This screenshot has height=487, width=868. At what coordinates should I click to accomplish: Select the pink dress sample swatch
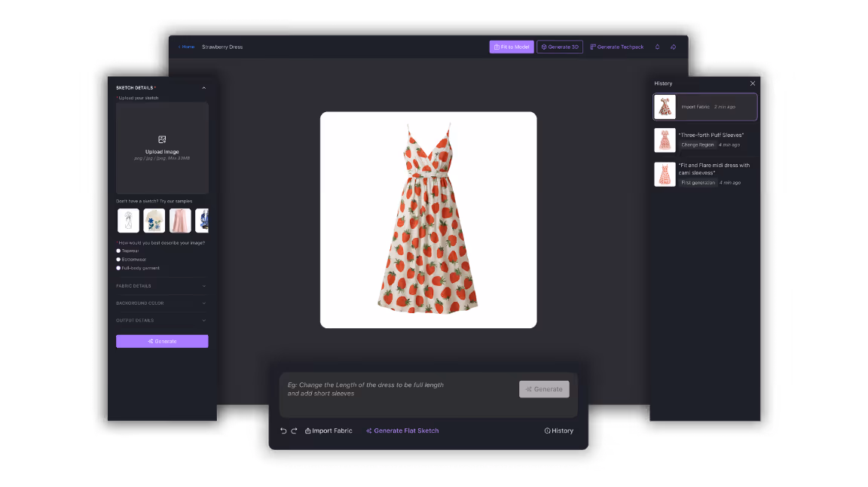tap(181, 220)
